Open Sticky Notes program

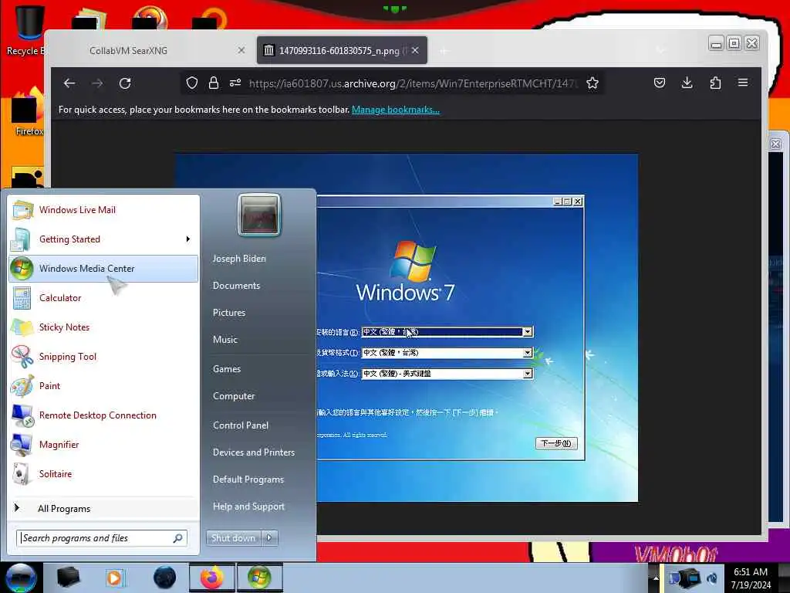coord(104,327)
